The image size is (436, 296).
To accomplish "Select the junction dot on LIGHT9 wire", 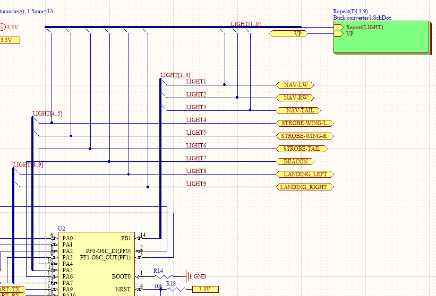I will [x=148, y=187].
